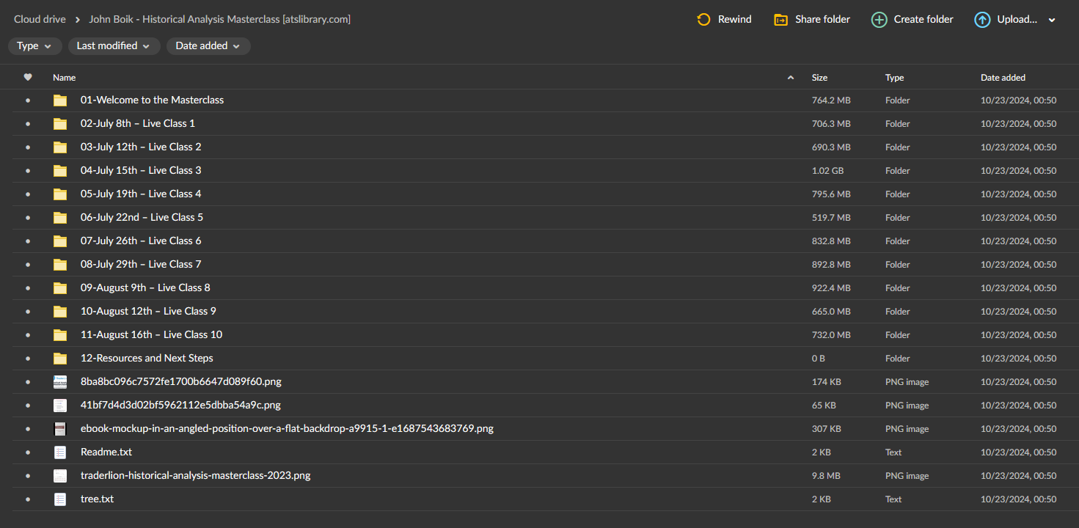Sort files by Size column header
The width and height of the screenshot is (1079, 528).
tap(819, 78)
